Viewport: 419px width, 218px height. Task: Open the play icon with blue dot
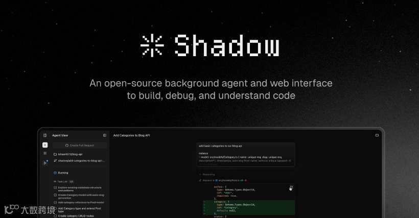pyautogui.click(x=45, y=163)
